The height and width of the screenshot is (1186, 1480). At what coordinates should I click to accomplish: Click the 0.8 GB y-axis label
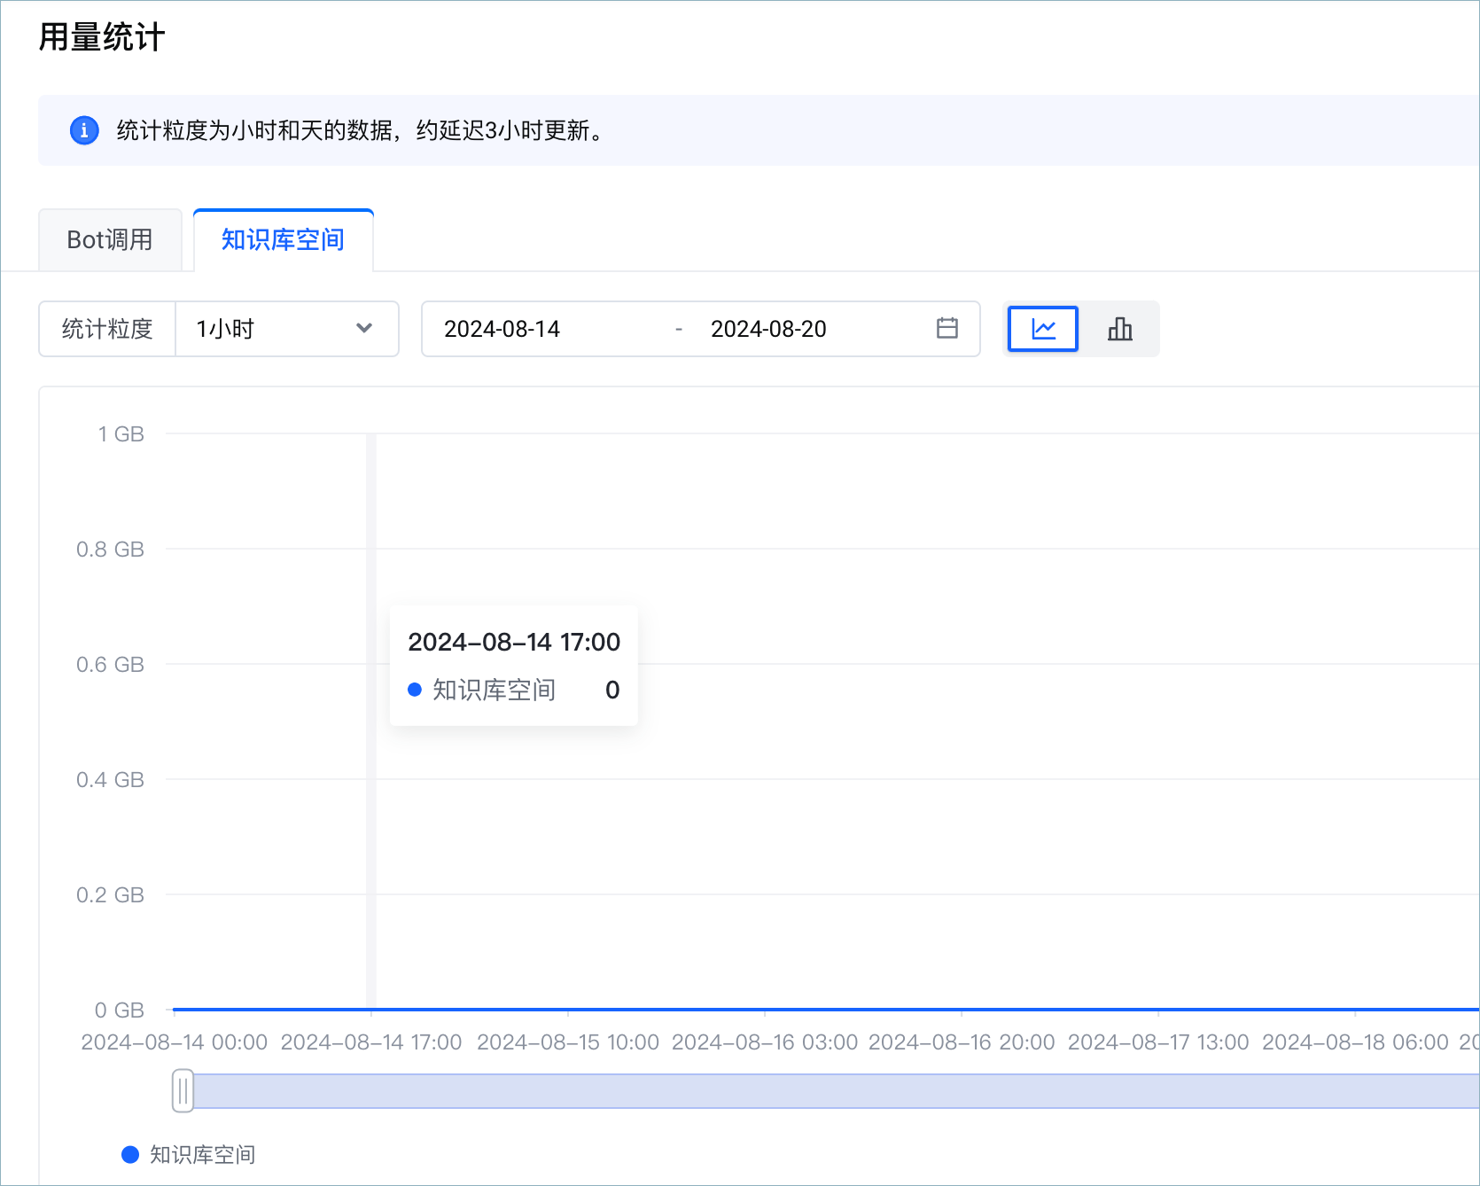pyautogui.click(x=111, y=549)
